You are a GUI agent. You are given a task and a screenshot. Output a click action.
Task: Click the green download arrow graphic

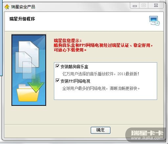tap(36, 85)
